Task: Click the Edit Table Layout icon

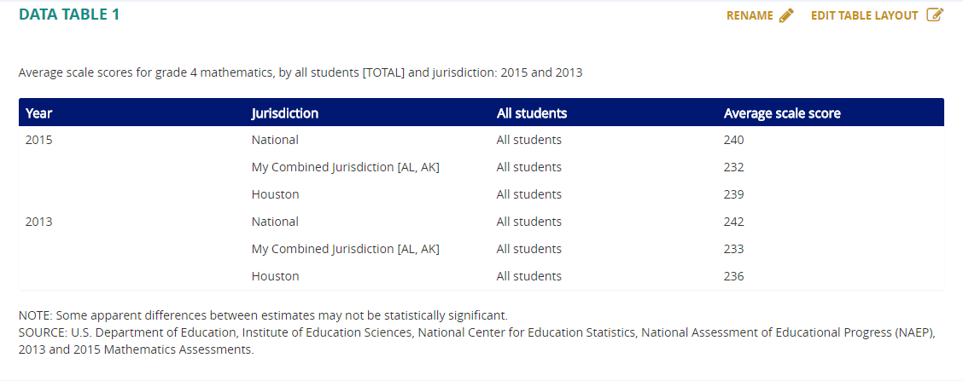Action: 935,14
